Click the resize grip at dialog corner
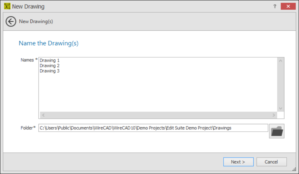The height and width of the screenshot is (174, 299). [294, 169]
